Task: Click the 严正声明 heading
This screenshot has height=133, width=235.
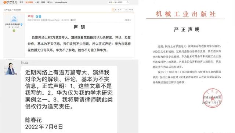Action: 187,29
